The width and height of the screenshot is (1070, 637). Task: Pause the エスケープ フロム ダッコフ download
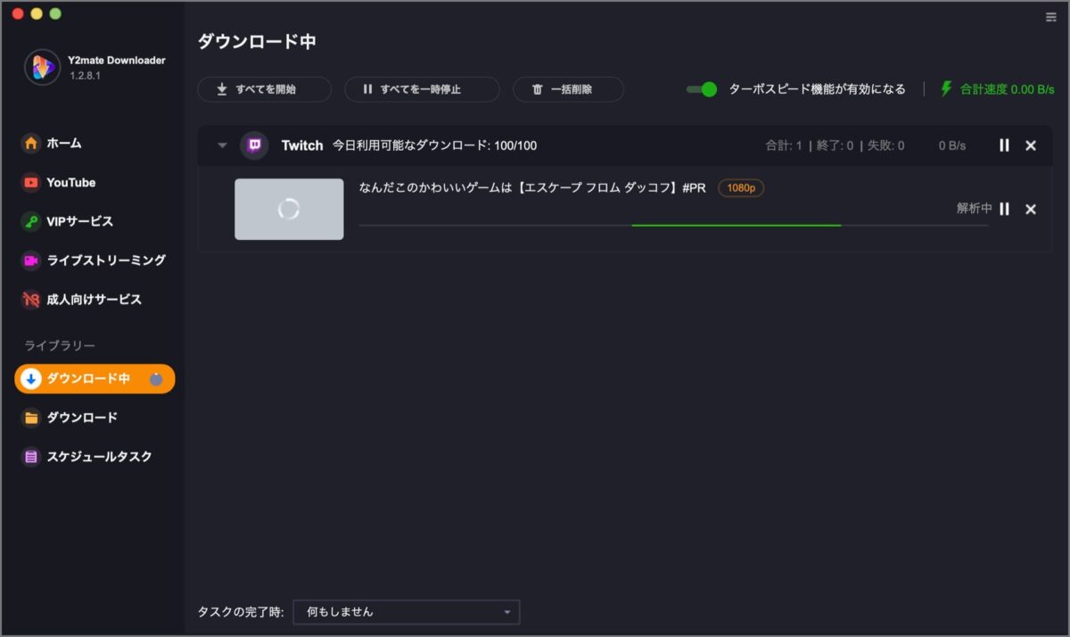(1004, 209)
